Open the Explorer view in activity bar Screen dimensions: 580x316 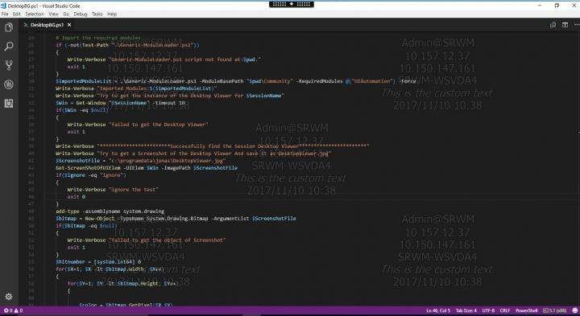tap(9, 27)
